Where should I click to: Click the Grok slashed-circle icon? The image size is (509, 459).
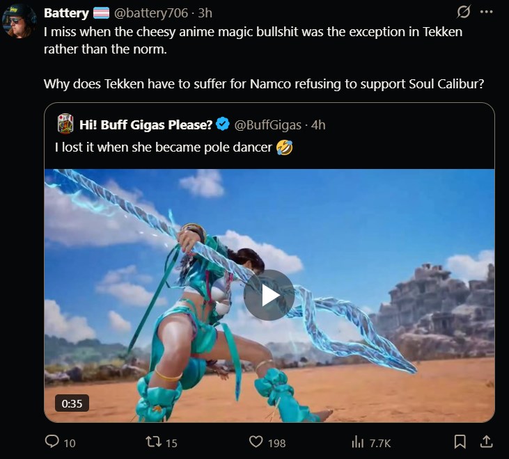coord(463,13)
